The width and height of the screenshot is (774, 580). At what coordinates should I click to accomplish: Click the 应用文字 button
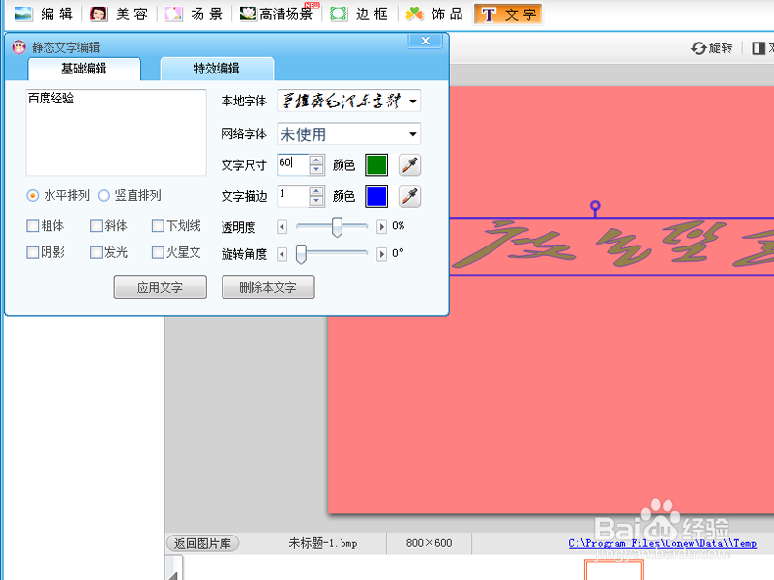pos(161,287)
